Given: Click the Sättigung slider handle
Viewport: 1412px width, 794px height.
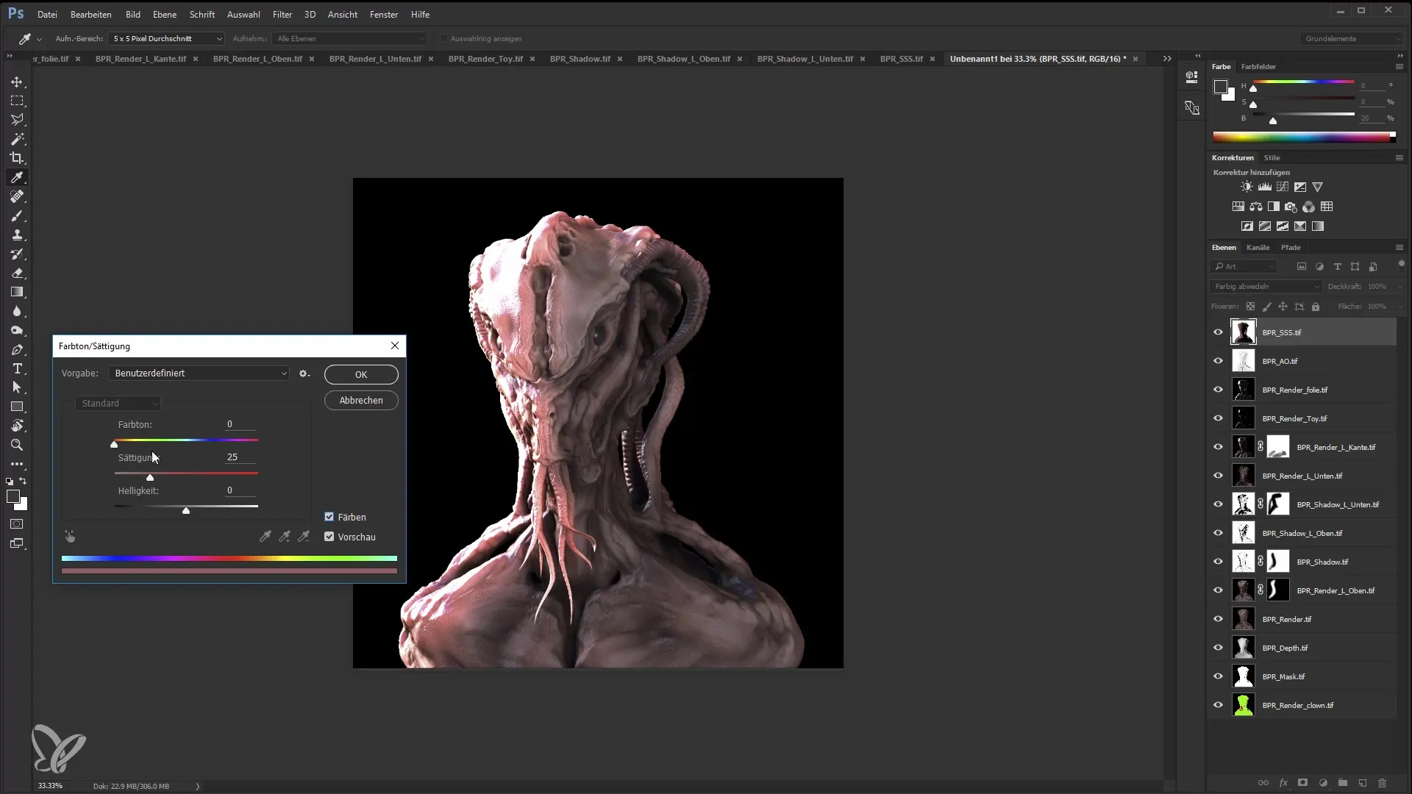Looking at the screenshot, I should (150, 478).
